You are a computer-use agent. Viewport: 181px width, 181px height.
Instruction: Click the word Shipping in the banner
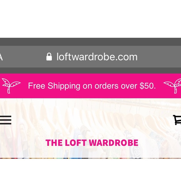coord(64,86)
